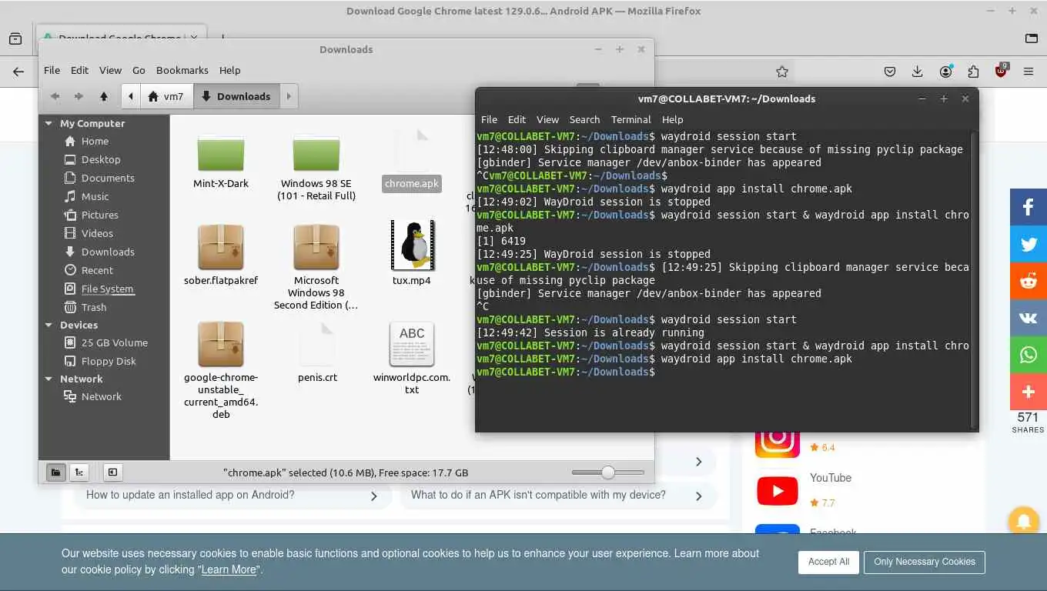Open Desktop in file manager sidebar

click(x=101, y=160)
